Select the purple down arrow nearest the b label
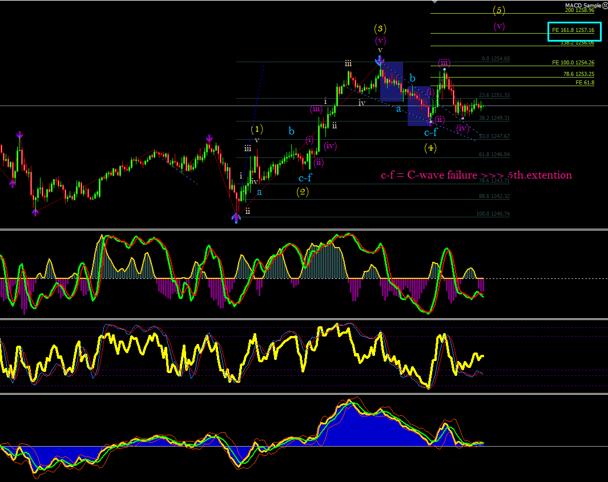The width and height of the screenshot is (608, 482). (x=209, y=138)
